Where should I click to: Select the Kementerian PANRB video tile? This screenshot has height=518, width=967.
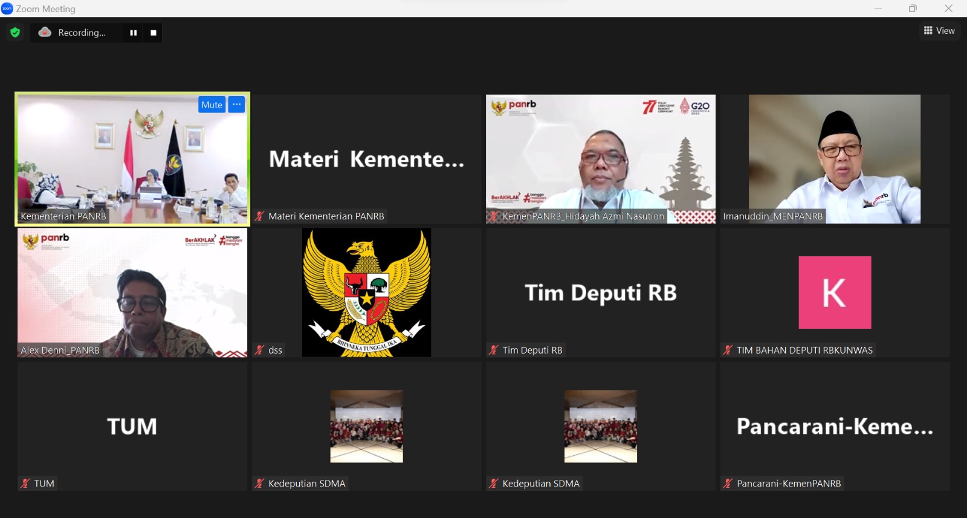(132, 159)
